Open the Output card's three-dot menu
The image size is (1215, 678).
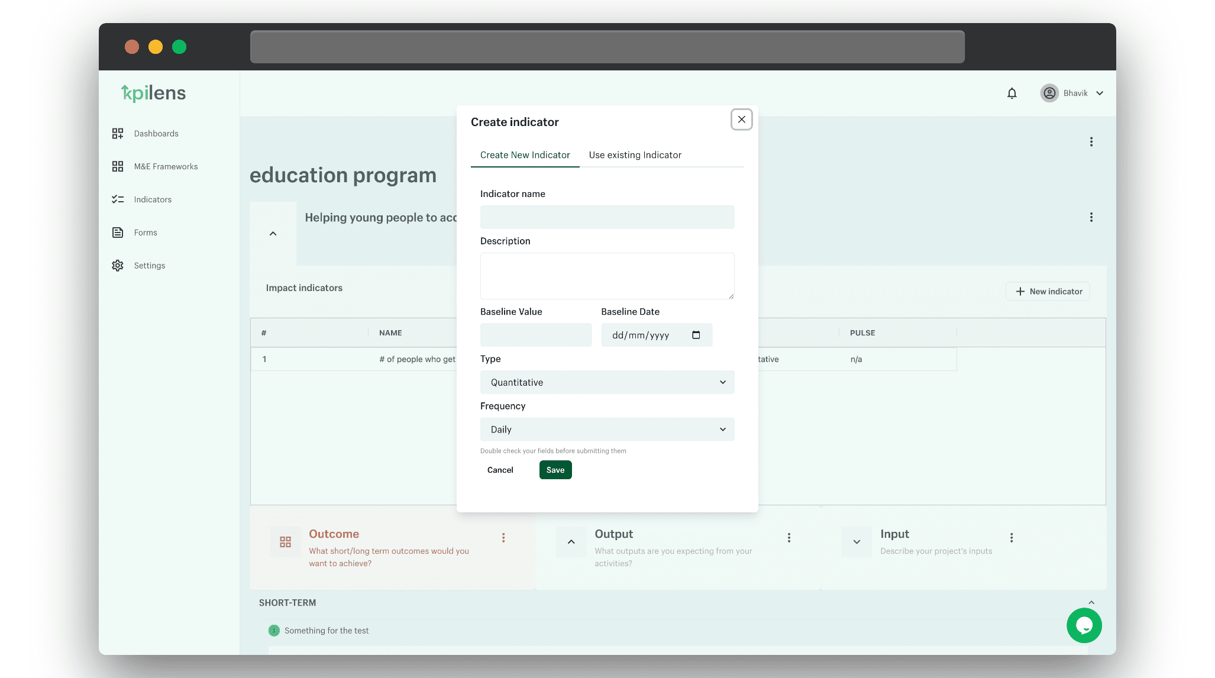coord(789,538)
